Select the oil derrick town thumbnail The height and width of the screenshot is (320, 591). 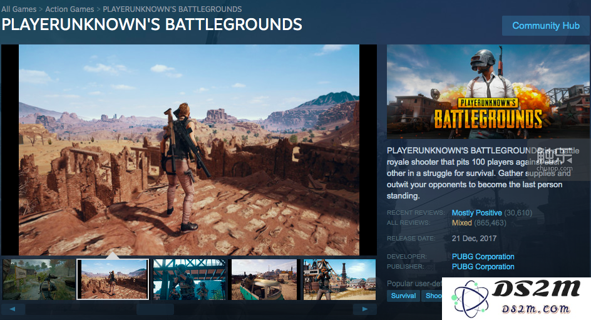339,279
